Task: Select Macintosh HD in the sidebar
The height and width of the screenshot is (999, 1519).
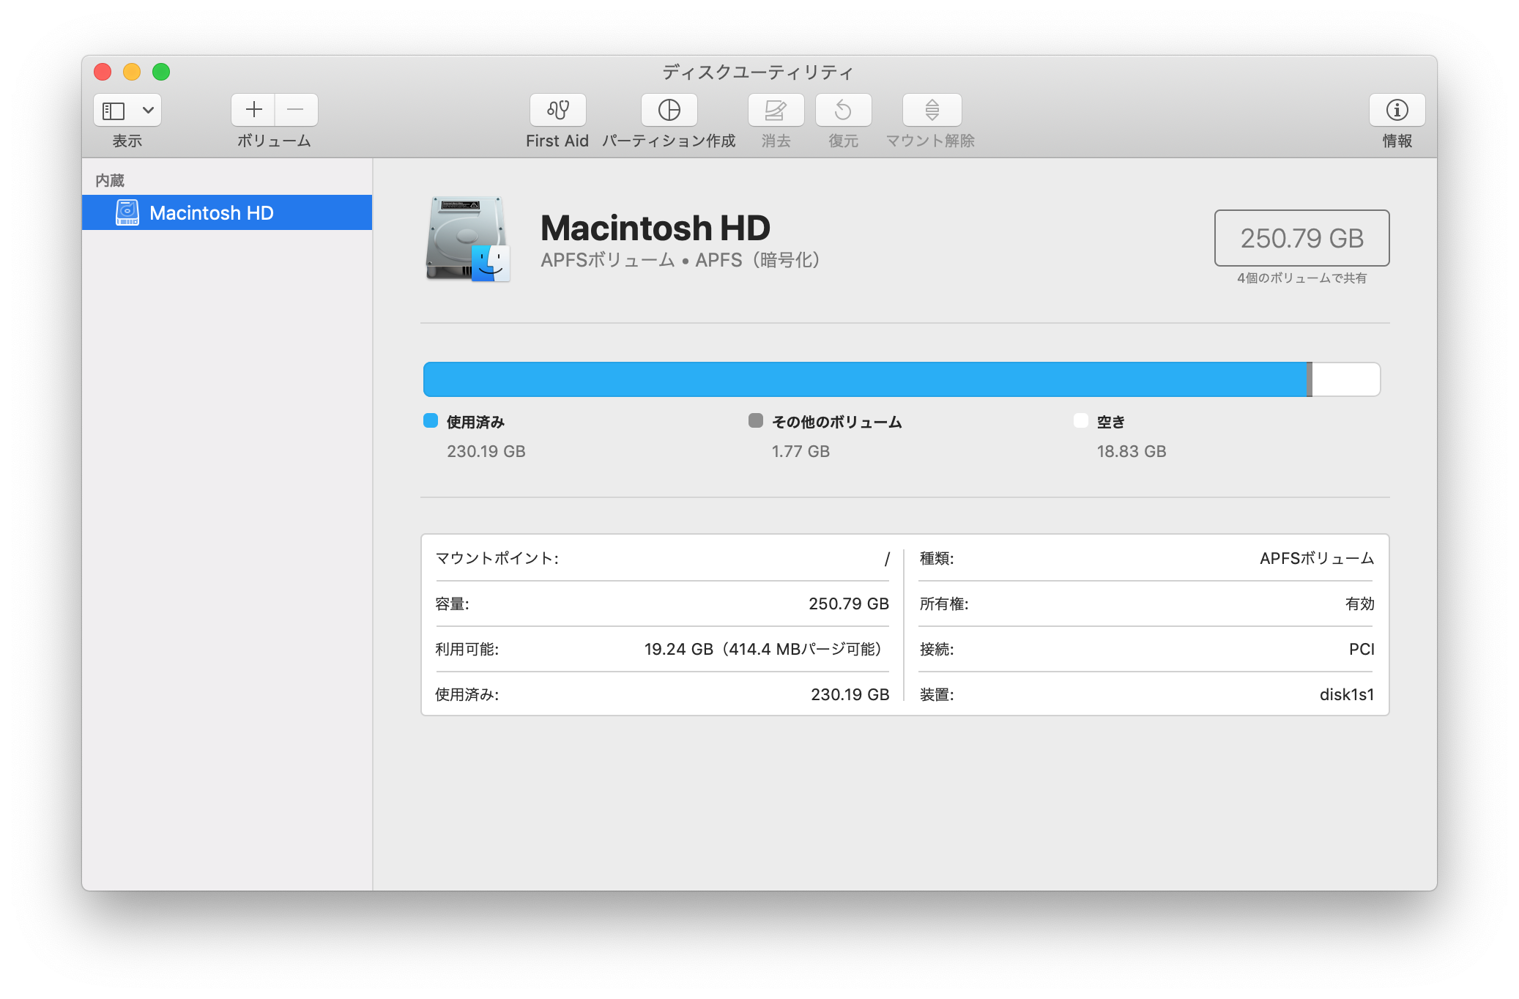Action: 227,212
